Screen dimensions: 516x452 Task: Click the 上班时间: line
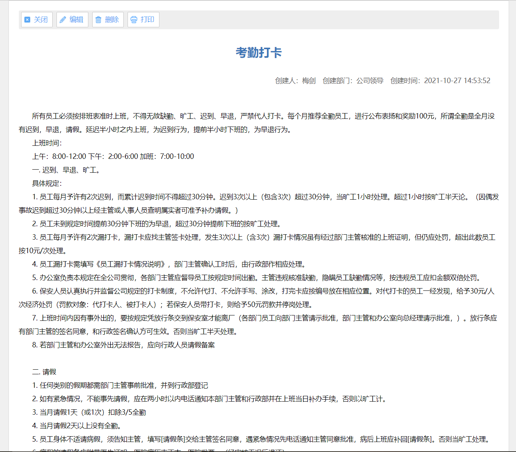point(47,143)
